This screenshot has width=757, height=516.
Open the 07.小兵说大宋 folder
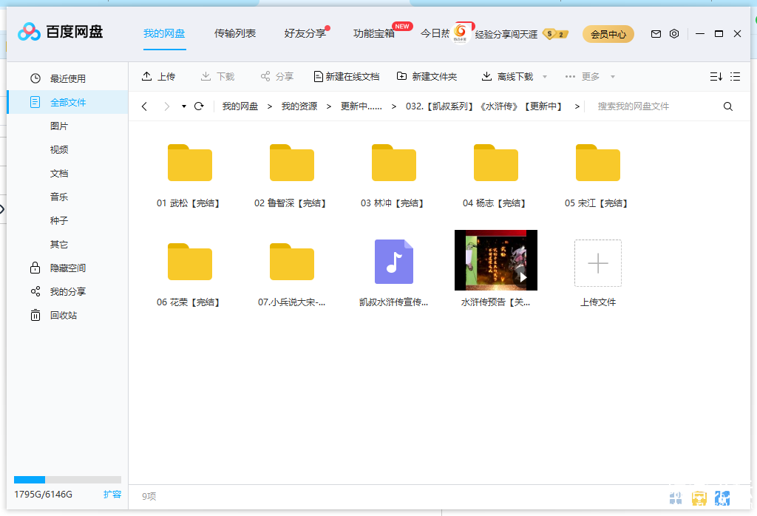[291, 262]
